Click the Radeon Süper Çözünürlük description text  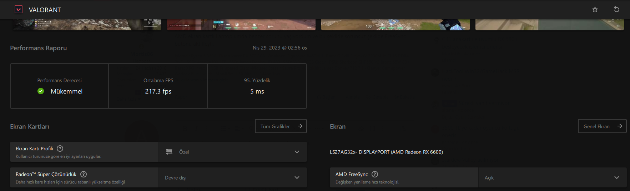(70, 182)
